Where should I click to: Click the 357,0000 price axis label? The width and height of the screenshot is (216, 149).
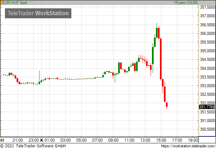coord(207,16)
